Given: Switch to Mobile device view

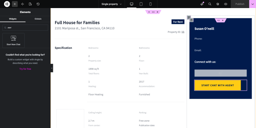Looking at the screenshot, I should [151, 4].
